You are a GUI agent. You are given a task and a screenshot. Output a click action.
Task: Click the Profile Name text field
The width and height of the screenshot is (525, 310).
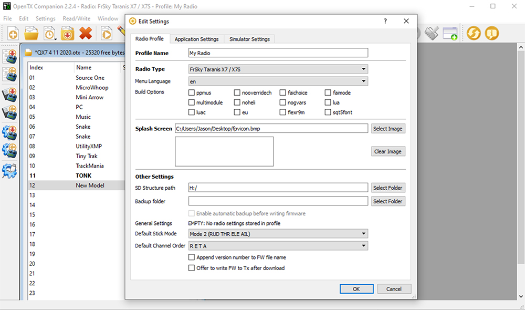click(x=278, y=53)
